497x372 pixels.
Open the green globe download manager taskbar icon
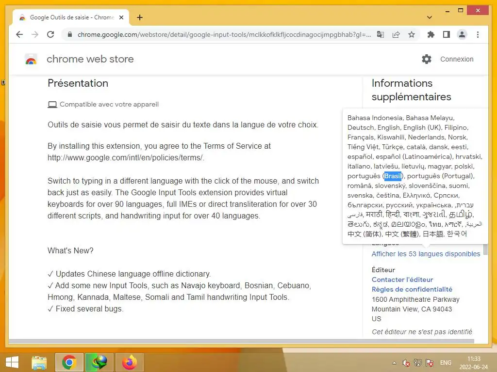tap(99, 362)
